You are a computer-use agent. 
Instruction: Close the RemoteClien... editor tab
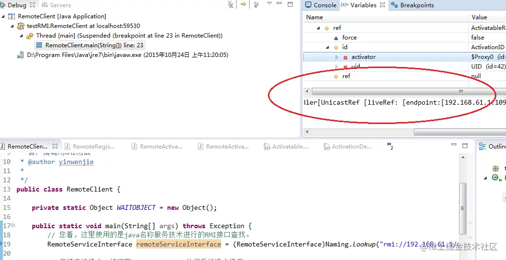click(55, 146)
